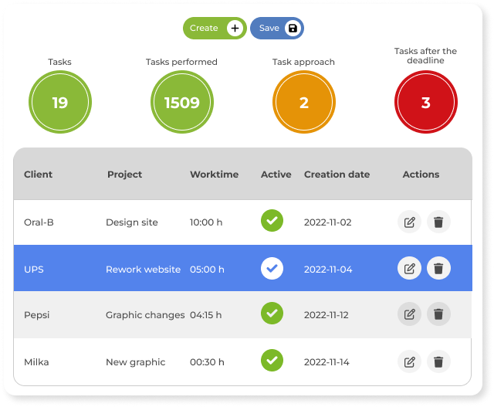Viewport: 494px width, 407px height.
Task: Click the green Create button
Action: click(x=215, y=28)
